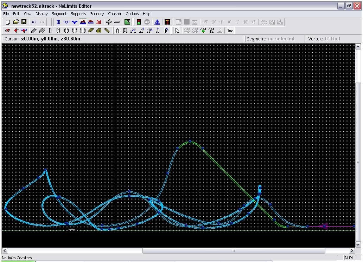363x262 pixels.
Task: Choose the single steel beam icon
Action: (x=34, y=30)
